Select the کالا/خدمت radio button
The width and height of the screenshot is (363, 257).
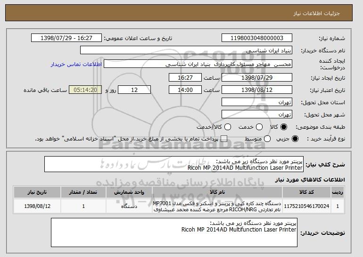(x=228, y=127)
